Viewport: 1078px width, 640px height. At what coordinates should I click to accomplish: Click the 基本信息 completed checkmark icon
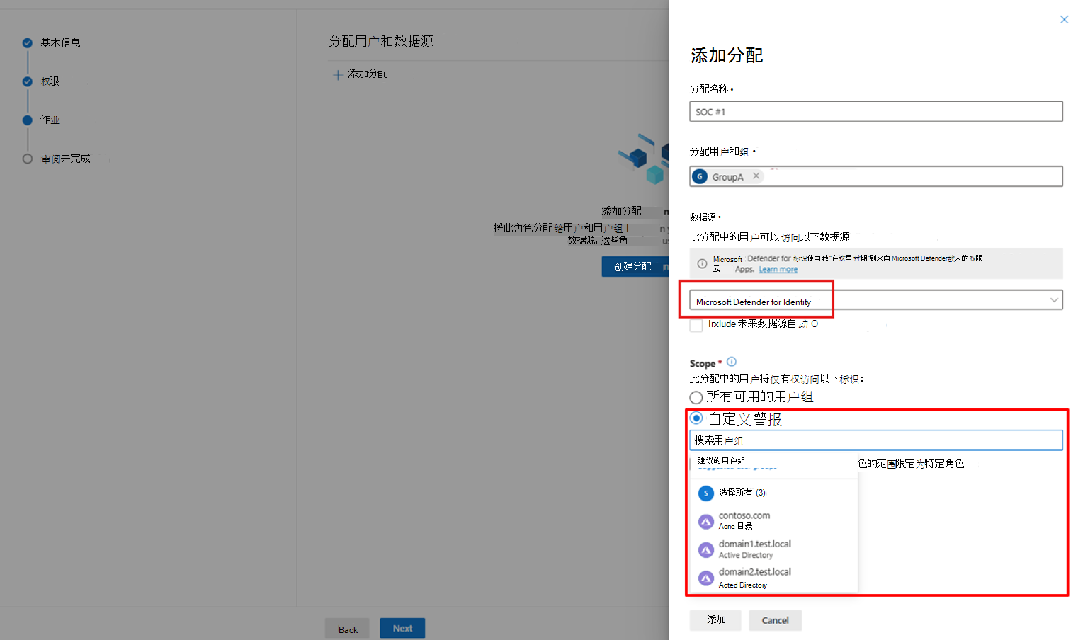click(x=28, y=43)
